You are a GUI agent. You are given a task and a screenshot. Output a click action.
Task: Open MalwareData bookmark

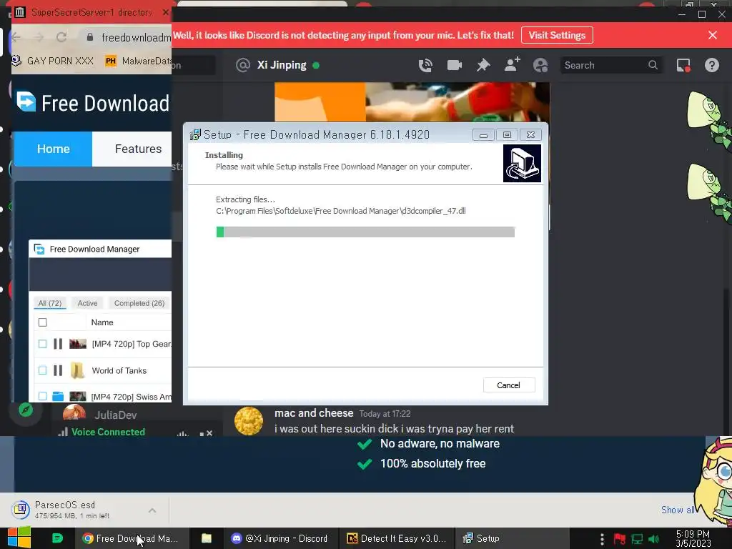coord(138,61)
